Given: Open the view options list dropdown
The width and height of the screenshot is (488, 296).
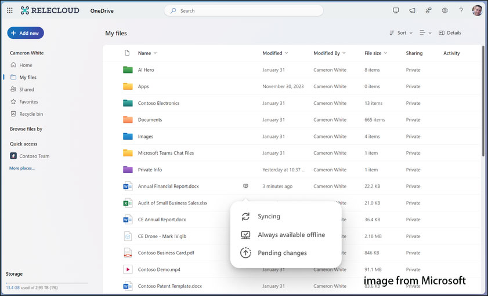Looking at the screenshot, I should pyautogui.click(x=425, y=33).
